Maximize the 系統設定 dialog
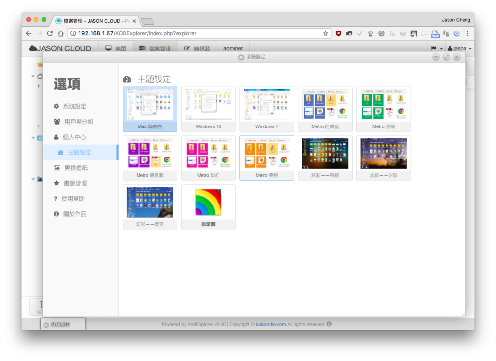The height and width of the screenshot is (361, 496). tap(446, 57)
